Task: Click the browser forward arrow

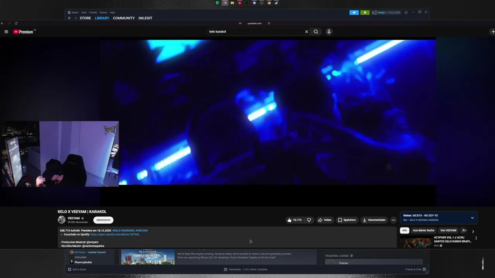Action: [9, 23]
